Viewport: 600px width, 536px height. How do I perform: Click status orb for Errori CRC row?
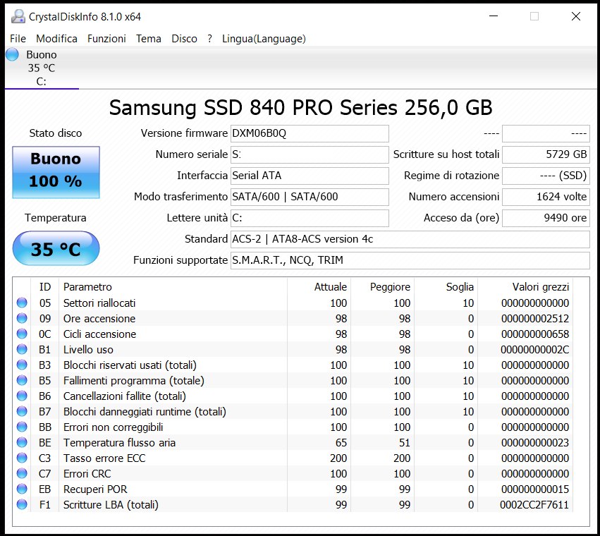pyautogui.click(x=22, y=474)
